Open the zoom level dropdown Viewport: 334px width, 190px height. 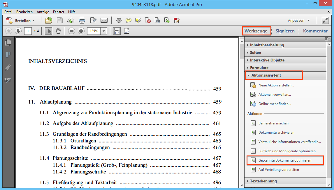click(x=104, y=31)
